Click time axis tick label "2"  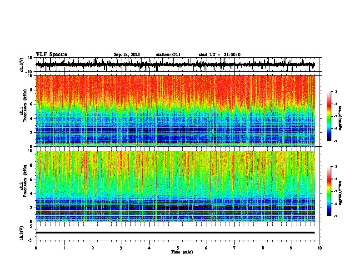click(93, 248)
